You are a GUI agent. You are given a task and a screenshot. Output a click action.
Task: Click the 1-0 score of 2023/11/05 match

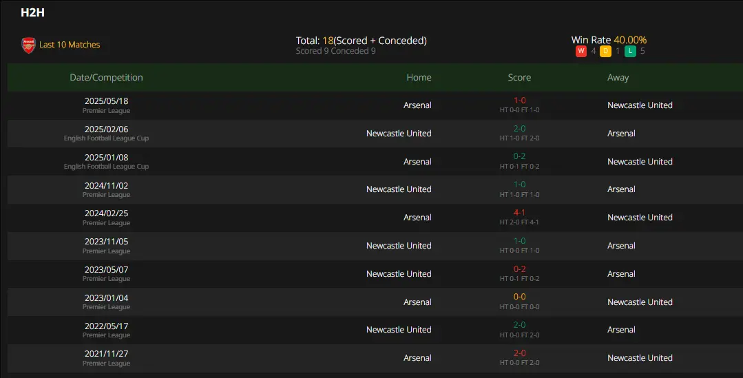pyautogui.click(x=519, y=240)
